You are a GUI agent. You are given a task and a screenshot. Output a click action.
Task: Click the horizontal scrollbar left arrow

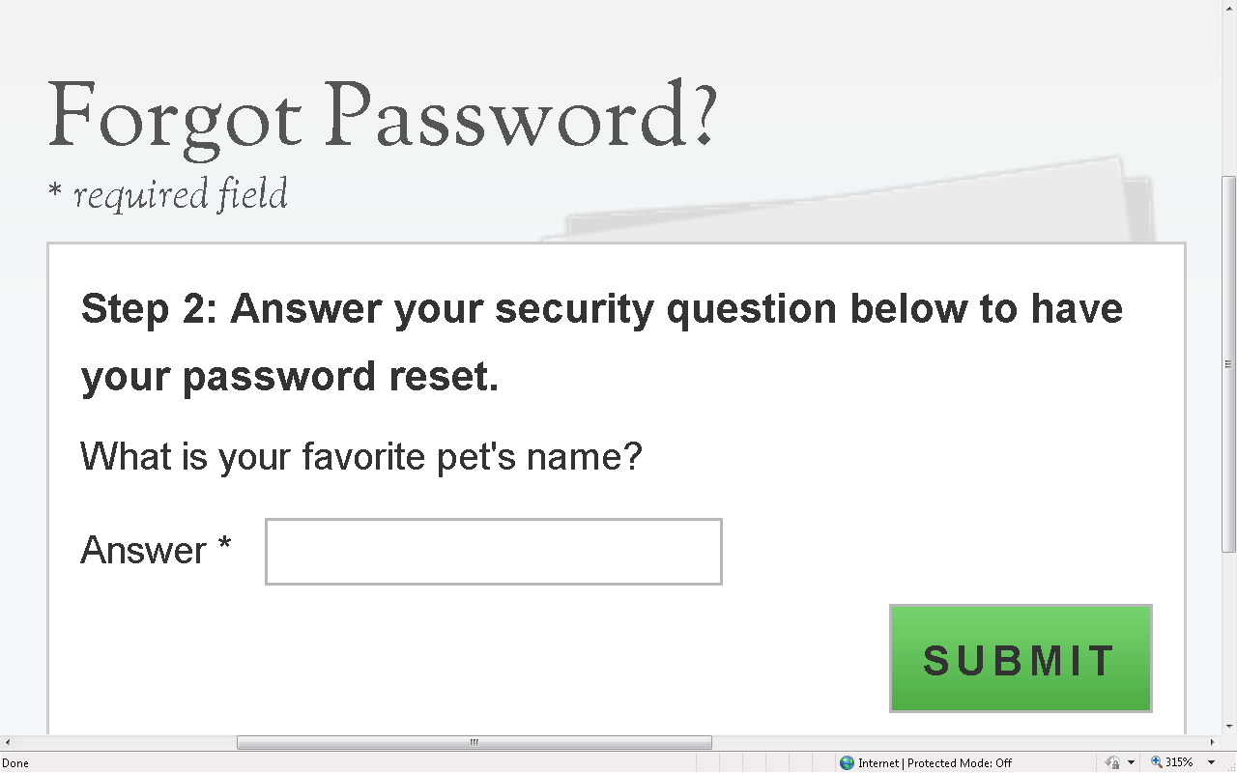click(x=7, y=742)
